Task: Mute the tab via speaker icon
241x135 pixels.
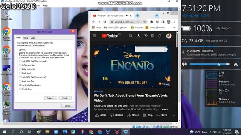Action: pos(127,16)
